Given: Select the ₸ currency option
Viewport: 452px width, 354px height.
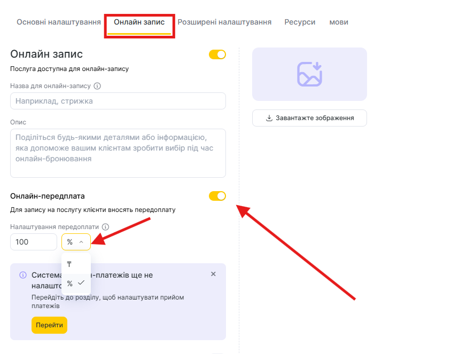Looking at the screenshot, I should tap(69, 264).
